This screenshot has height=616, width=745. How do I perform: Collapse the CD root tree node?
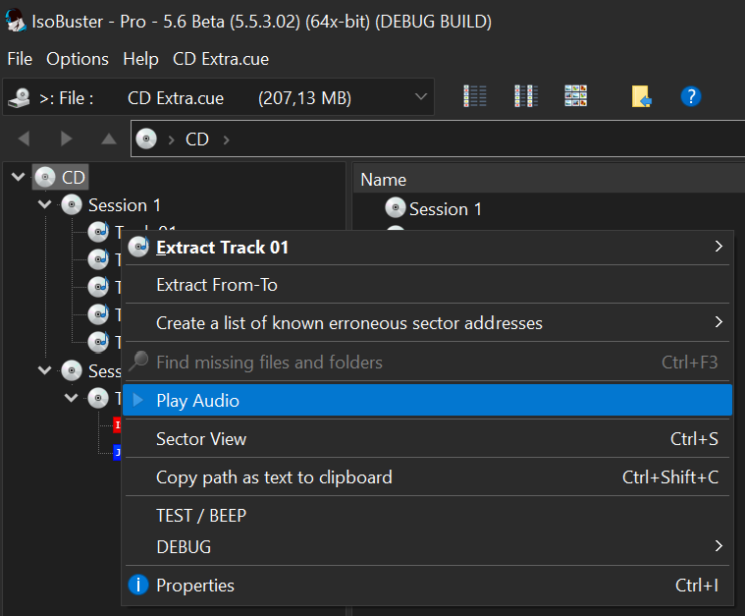coord(18,177)
